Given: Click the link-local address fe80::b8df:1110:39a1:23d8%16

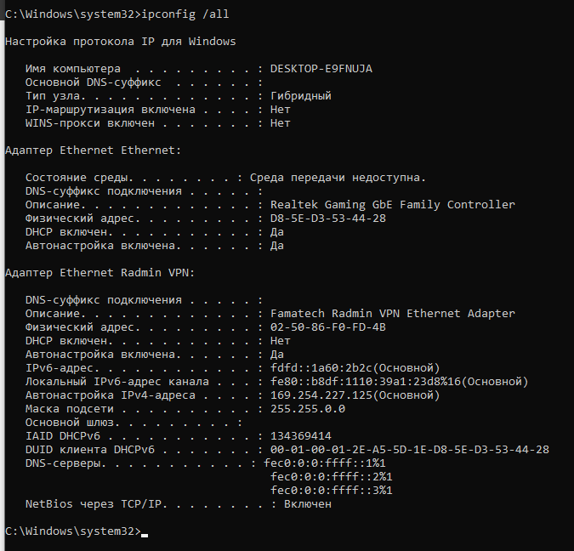Looking at the screenshot, I should [x=366, y=382].
